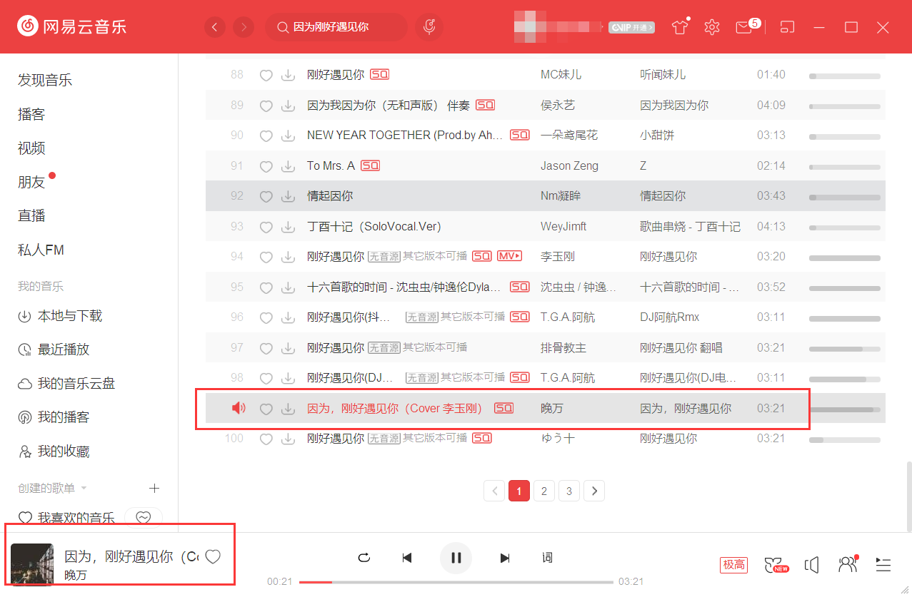
Task: Collapse the 创建的歌单 section arrow
Action: click(84, 489)
